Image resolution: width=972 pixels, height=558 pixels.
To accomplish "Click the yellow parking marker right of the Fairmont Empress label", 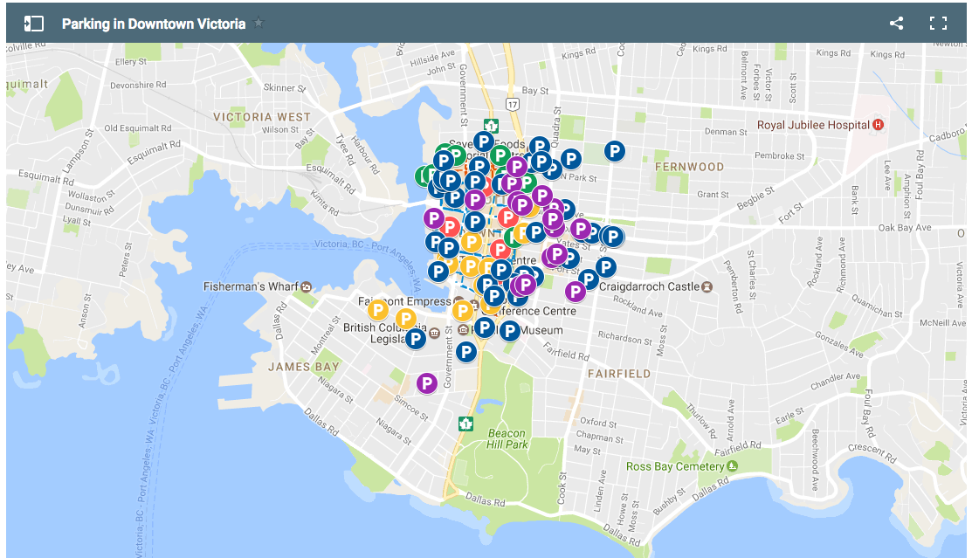I will coord(463,311).
